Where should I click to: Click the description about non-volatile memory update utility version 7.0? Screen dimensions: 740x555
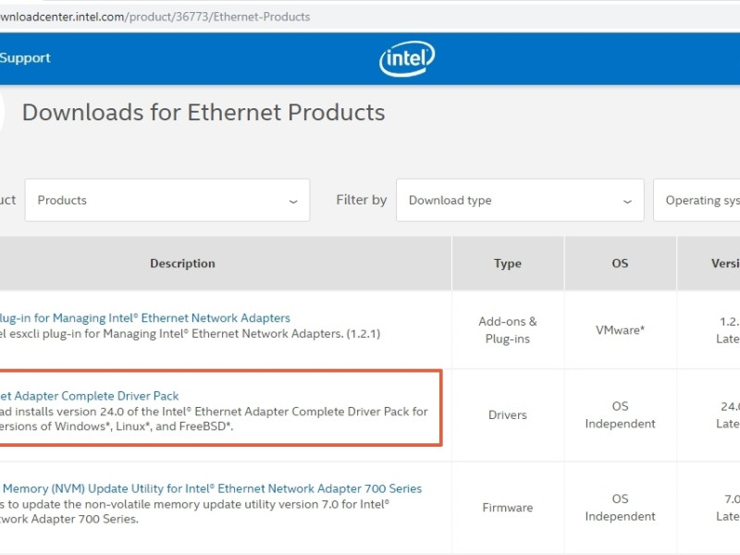pyautogui.click(x=194, y=512)
